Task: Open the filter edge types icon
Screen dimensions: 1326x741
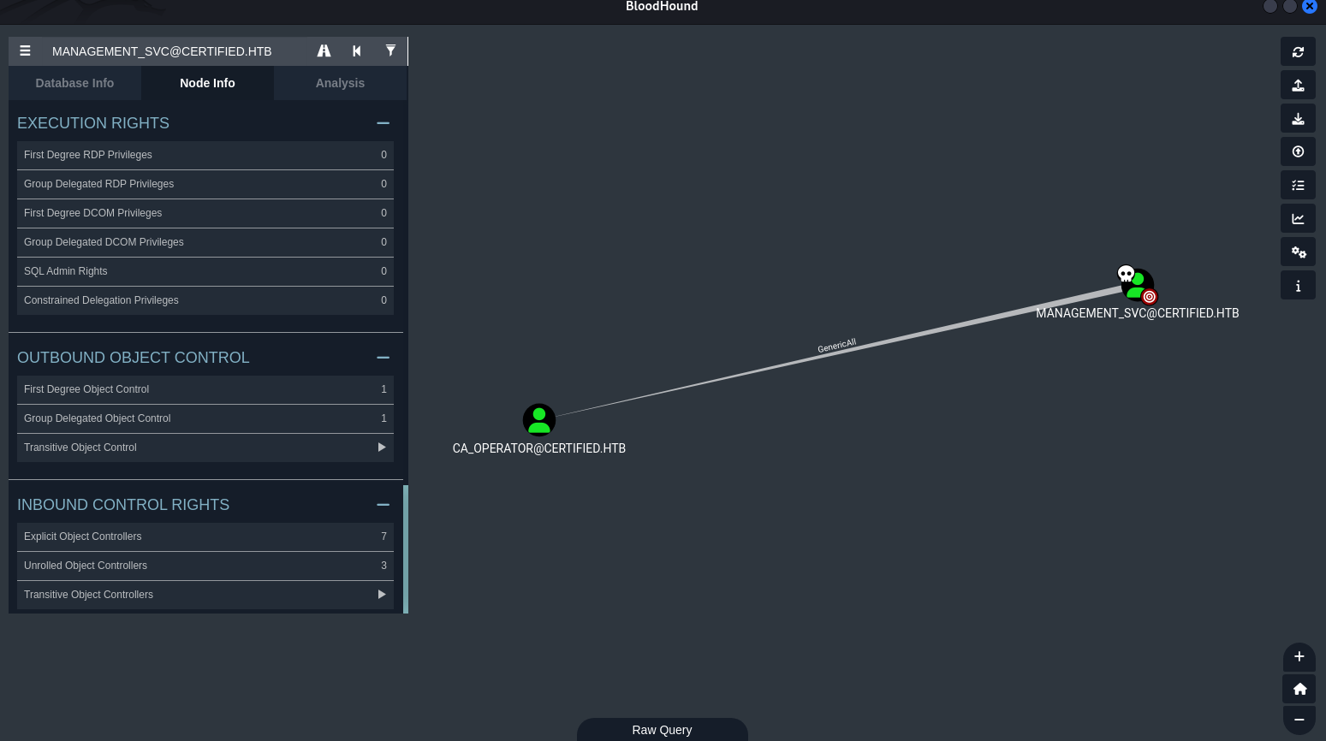Action: pyautogui.click(x=390, y=51)
